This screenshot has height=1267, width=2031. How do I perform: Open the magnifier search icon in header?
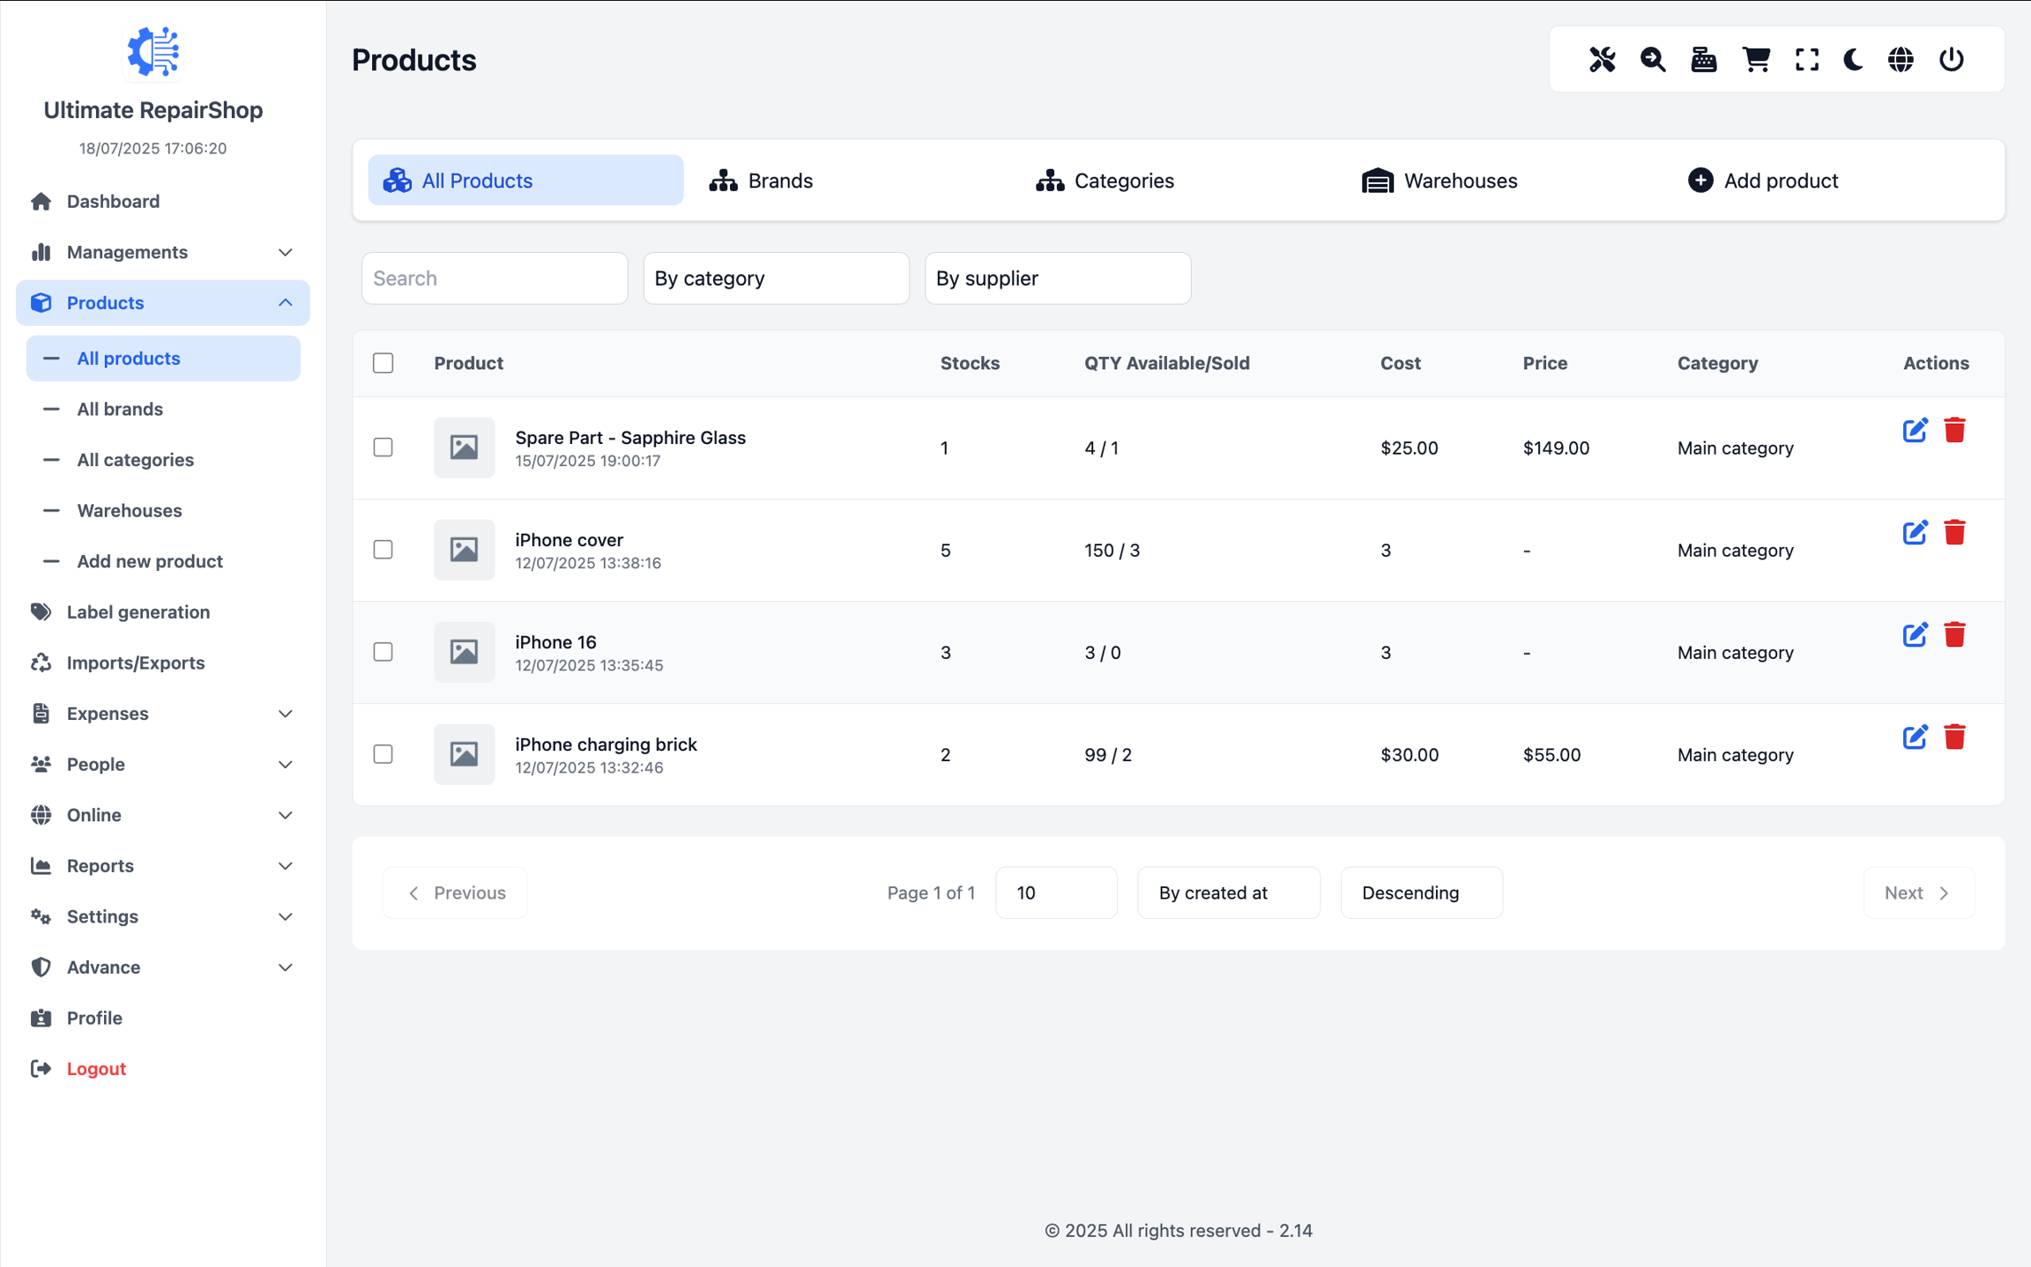coord(1652,59)
